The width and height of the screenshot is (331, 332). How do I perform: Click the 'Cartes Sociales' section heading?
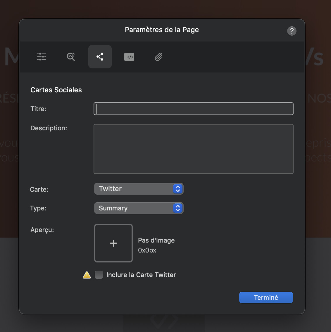[56, 90]
